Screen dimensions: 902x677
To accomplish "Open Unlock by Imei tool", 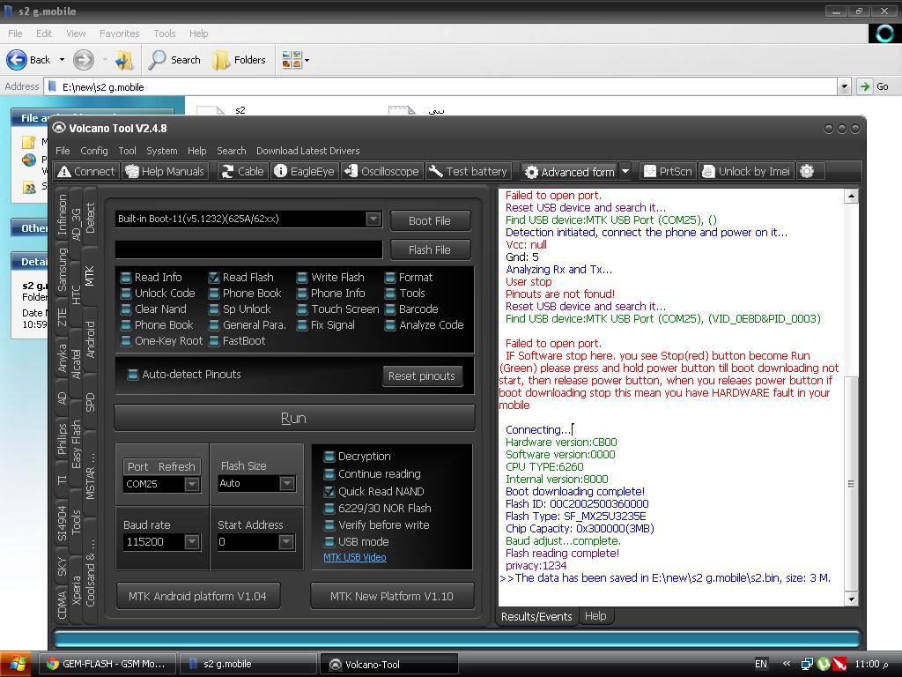I will pos(746,172).
